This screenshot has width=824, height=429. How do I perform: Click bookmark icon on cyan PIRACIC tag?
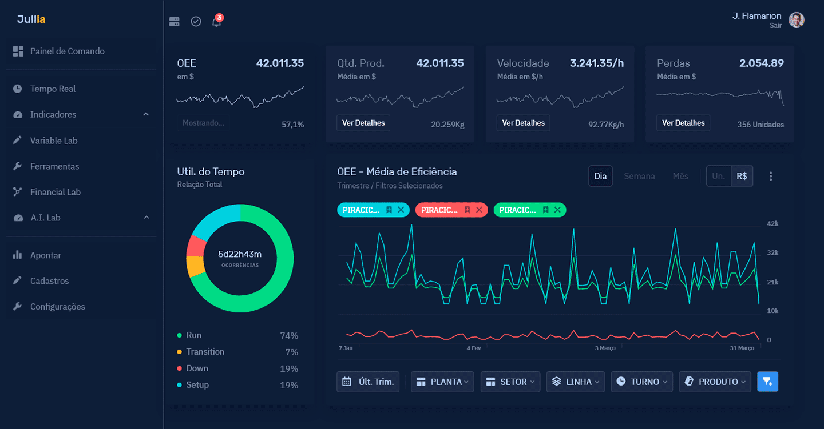pos(389,210)
